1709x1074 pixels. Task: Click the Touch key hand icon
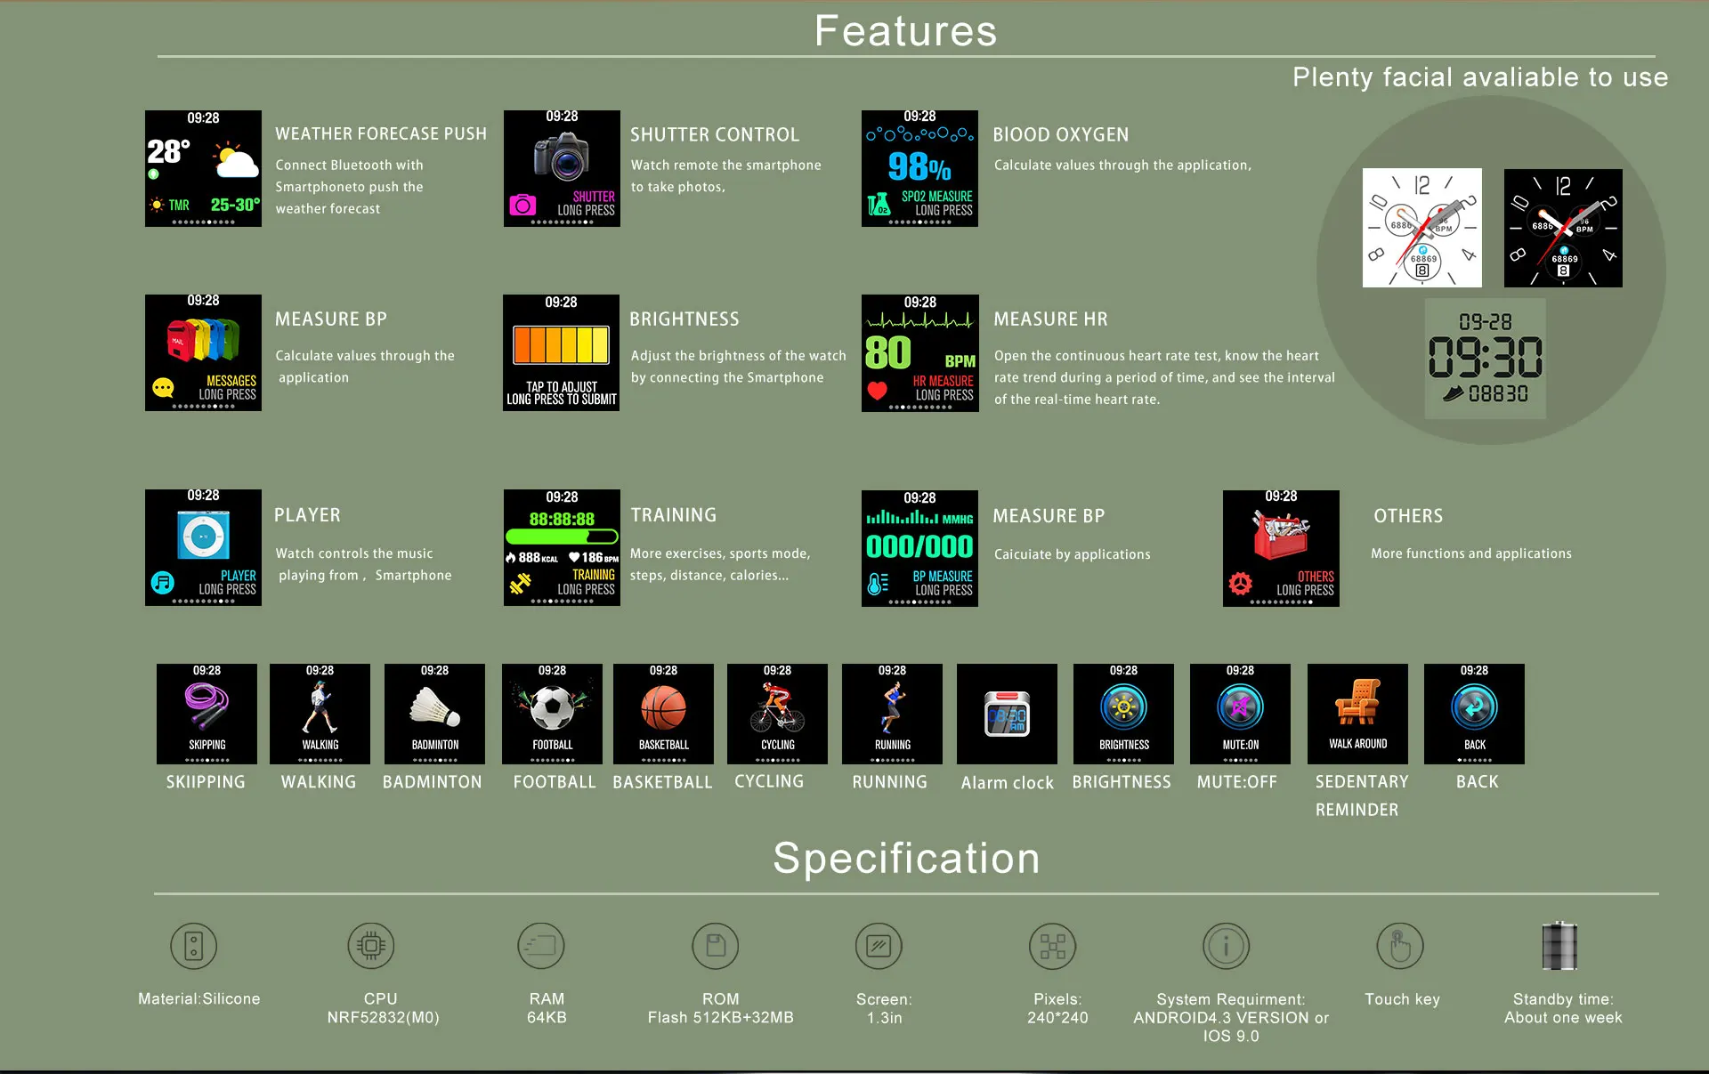[1399, 946]
